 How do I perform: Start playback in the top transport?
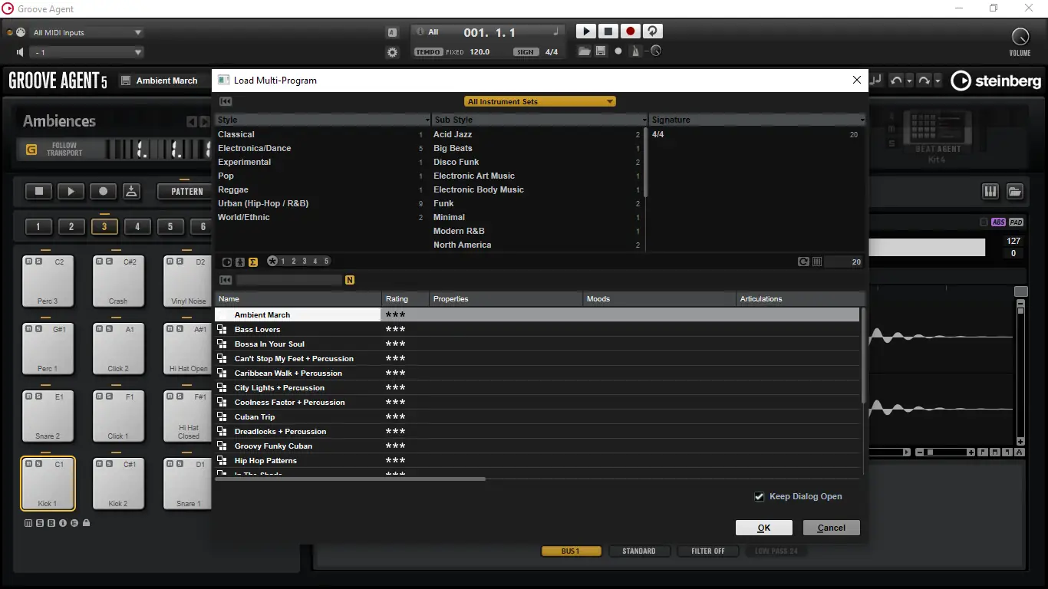586,31
